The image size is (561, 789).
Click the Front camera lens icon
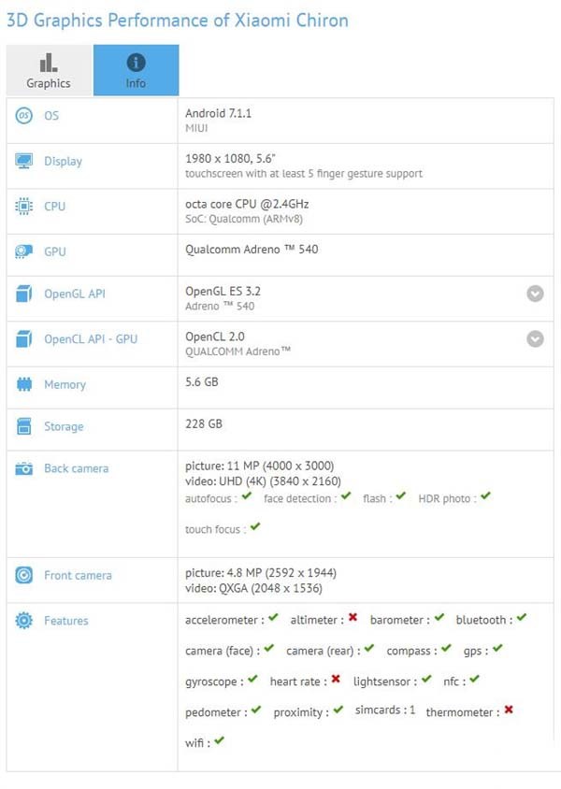coord(23,575)
